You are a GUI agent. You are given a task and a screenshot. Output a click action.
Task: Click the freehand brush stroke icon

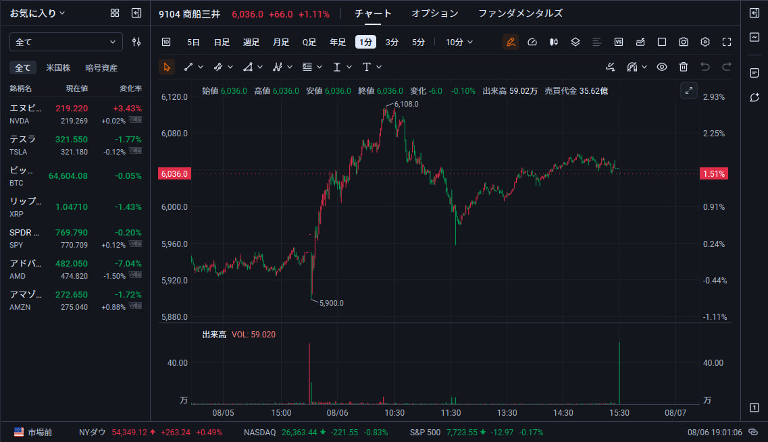[x=611, y=67]
